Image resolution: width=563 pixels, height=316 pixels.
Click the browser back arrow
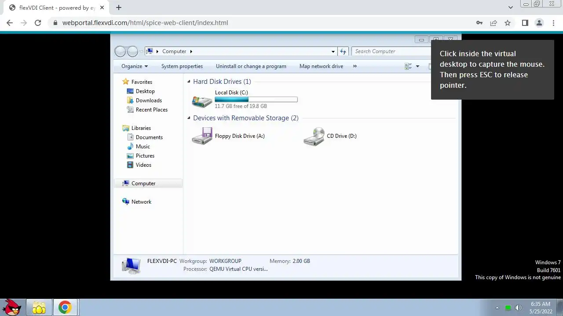10,23
